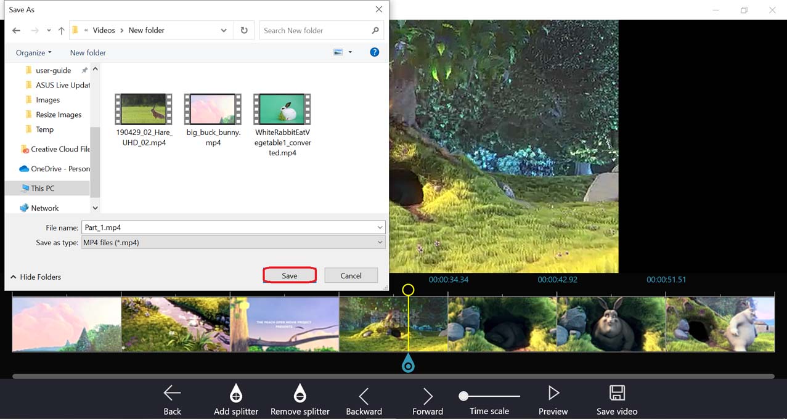Step Backward in the video
This screenshot has height=419, width=787.
pyautogui.click(x=364, y=396)
